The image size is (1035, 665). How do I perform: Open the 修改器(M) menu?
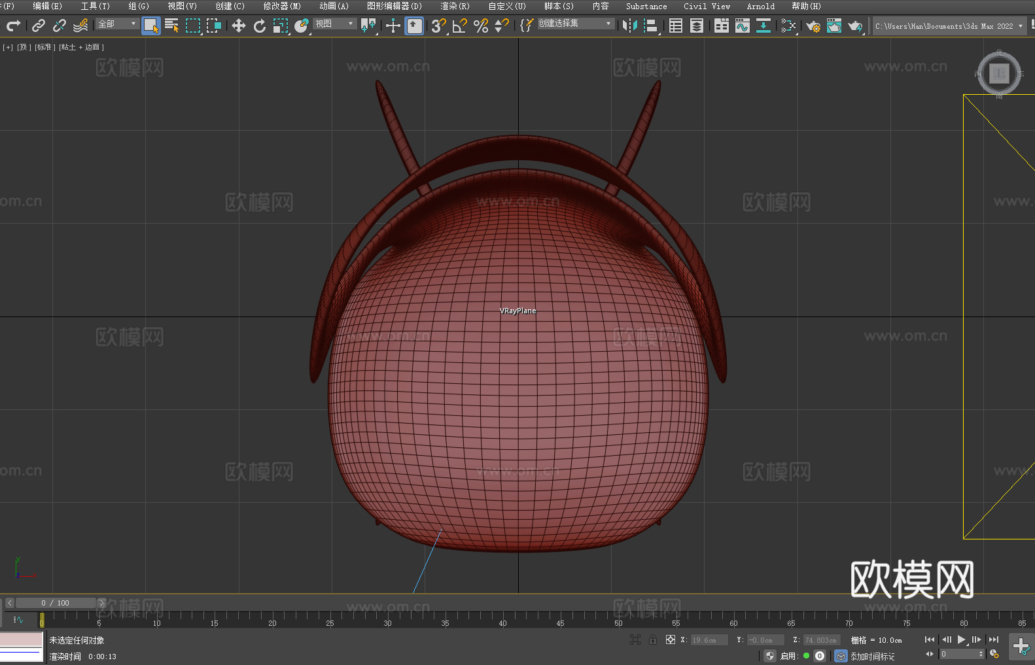(x=282, y=6)
